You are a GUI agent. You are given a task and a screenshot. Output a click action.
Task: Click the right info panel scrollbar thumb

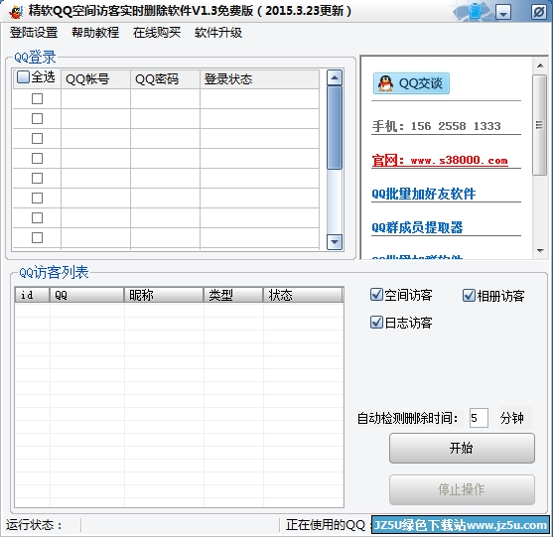(x=540, y=125)
